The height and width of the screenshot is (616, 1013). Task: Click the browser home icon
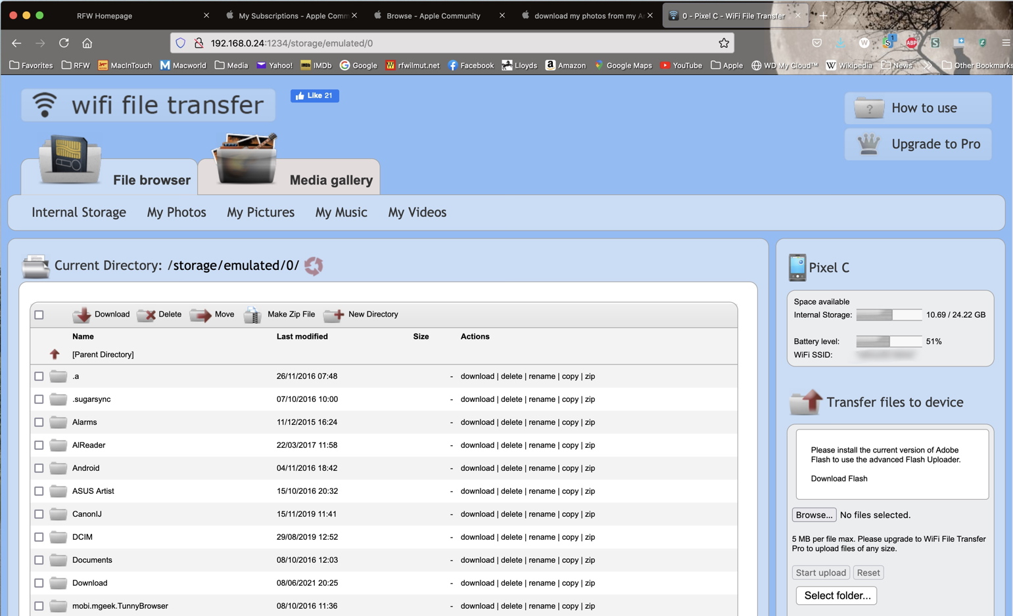tap(87, 43)
